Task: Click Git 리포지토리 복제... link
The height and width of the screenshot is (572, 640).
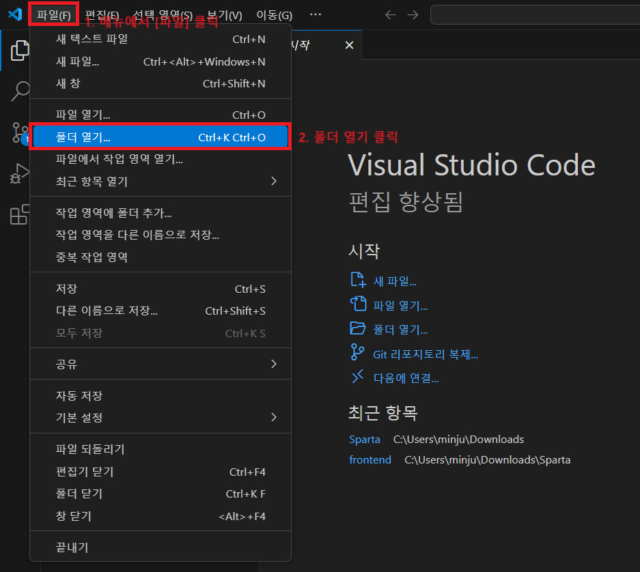Action: pos(426,354)
